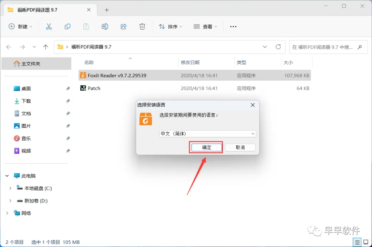Open the 新建 new item menu

pyautogui.click(x=20, y=27)
